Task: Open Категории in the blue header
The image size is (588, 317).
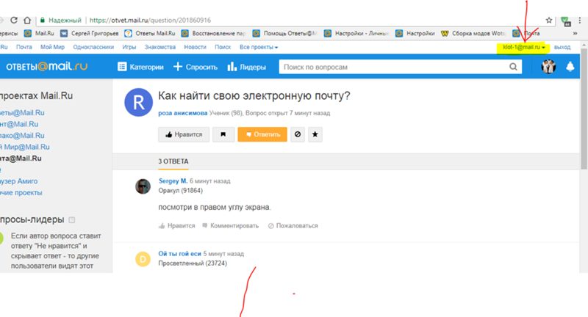Action: coord(140,67)
